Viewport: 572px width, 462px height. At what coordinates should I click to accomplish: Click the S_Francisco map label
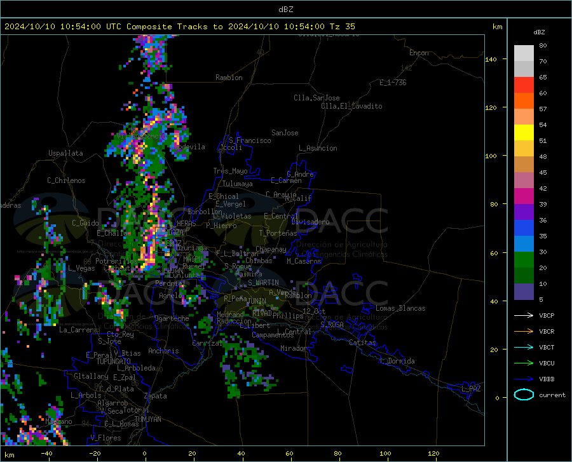[250, 140]
